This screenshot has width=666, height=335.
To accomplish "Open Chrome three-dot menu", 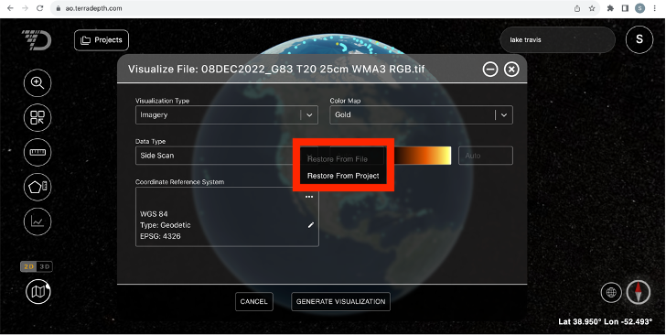I will (654, 8).
